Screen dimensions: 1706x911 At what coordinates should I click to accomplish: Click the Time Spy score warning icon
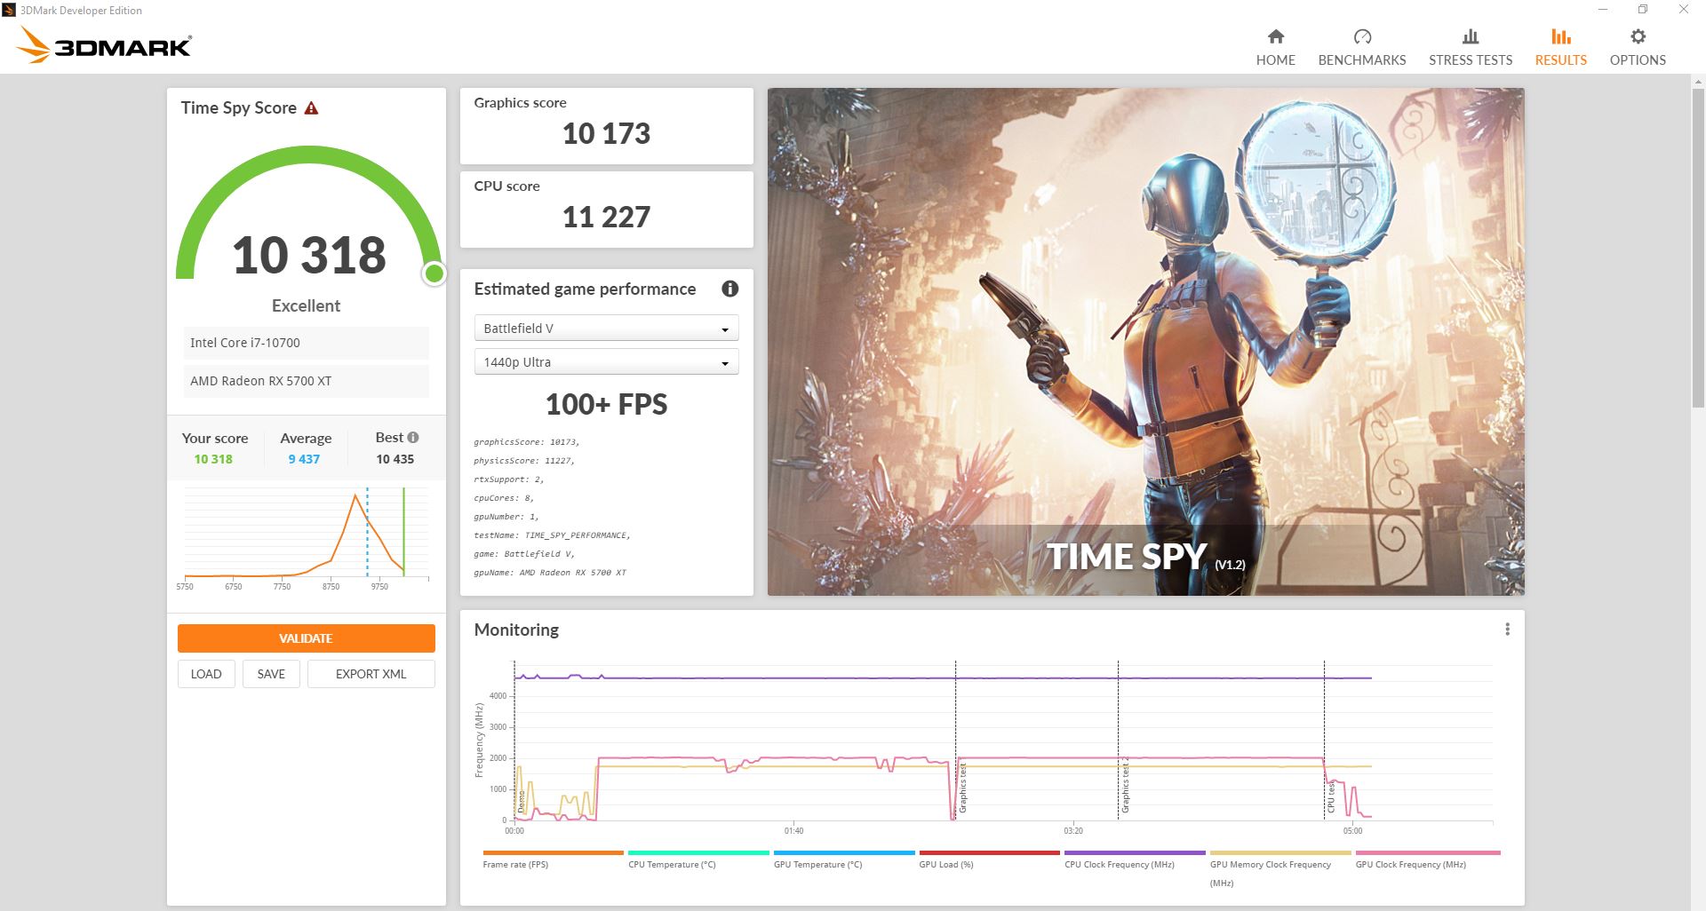[311, 108]
